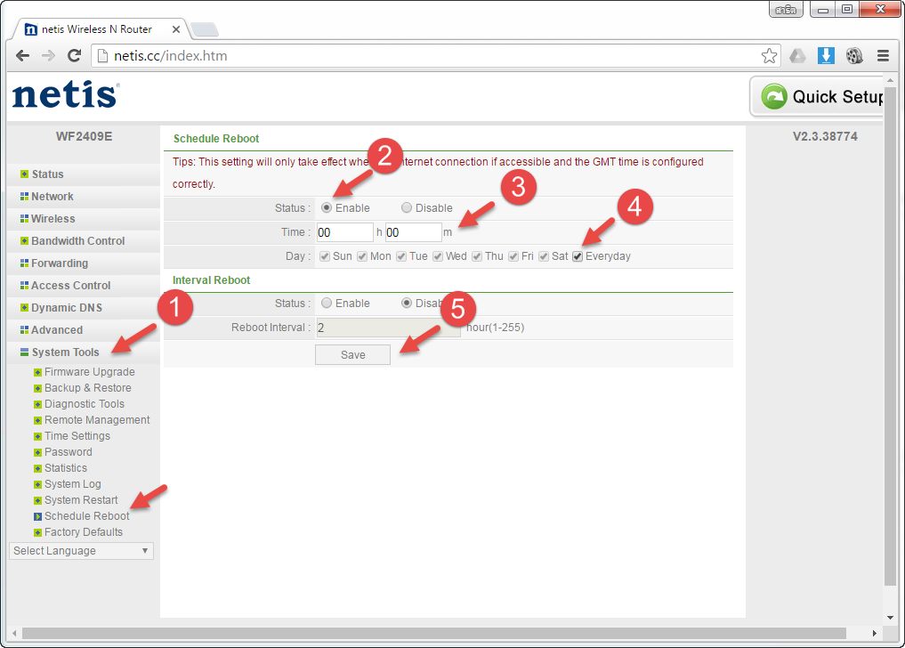Expand the Network menu section
Viewport: 905px width, 648px height.
click(52, 197)
